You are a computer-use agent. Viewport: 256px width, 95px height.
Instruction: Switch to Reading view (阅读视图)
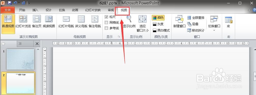[49, 22]
